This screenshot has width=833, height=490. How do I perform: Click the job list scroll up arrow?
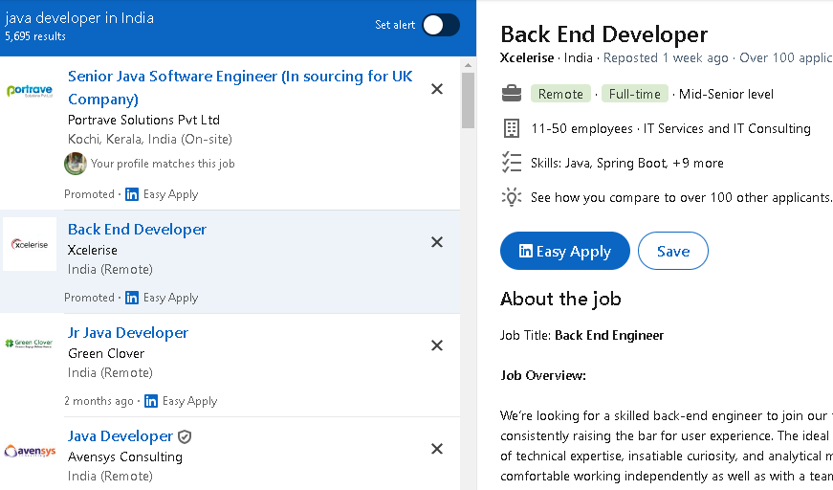(468, 65)
